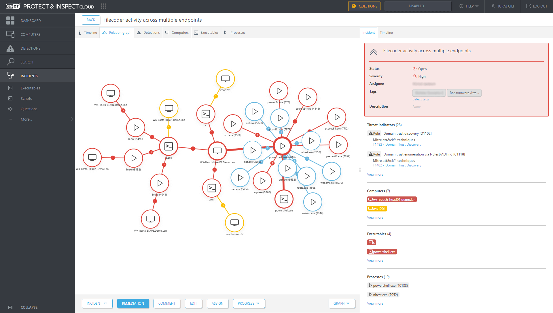Open the app switcher grid icon
Image resolution: width=553 pixels, height=313 pixels.
pos(104,6)
